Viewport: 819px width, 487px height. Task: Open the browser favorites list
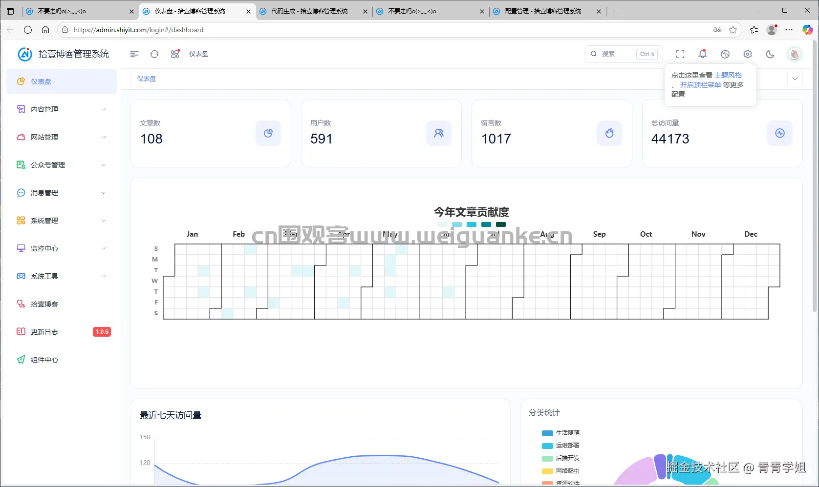754,30
